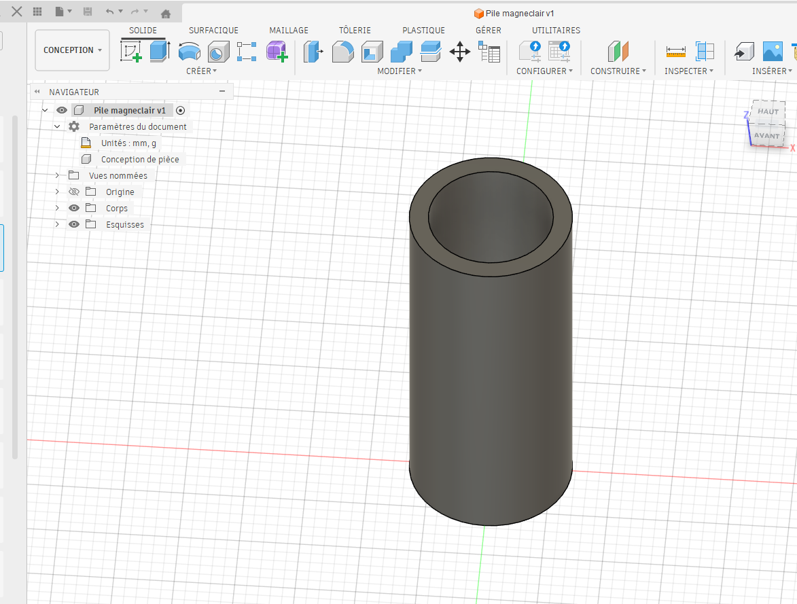Screen dimensions: 797x604
Task: Select the Measure ruler icon
Action: [x=675, y=52]
